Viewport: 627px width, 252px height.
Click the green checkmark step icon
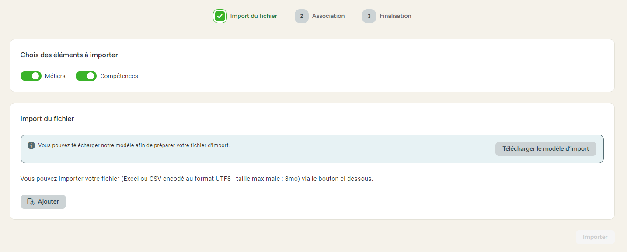click(x=220, y=16)
